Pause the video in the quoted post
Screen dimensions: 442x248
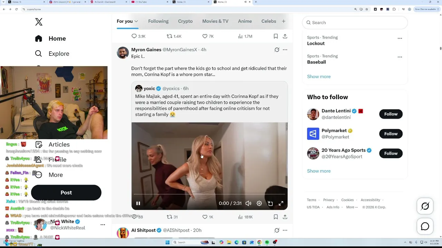tap(138, 203)
